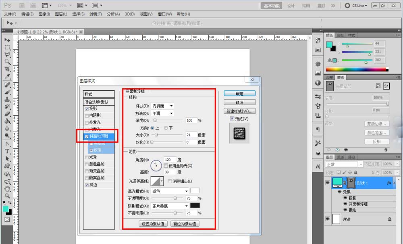Image resolution: width=403 pixels, height=244 pixels.
Task: Click the 复位为默认值 button
Action: point(185,224)
